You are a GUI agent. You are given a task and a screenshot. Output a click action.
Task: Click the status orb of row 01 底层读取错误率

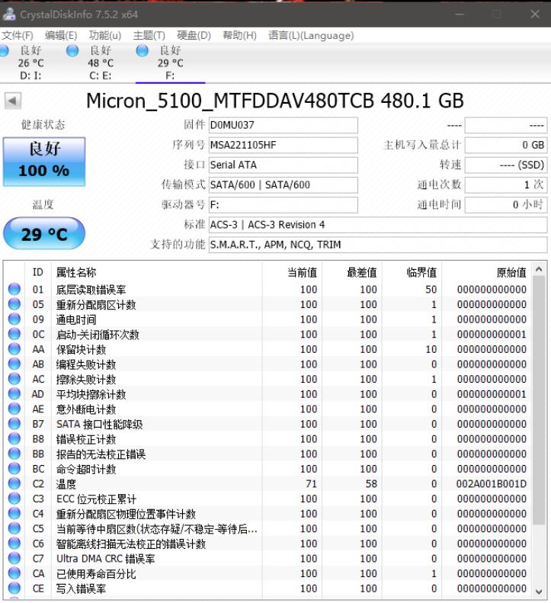(14, 289)
